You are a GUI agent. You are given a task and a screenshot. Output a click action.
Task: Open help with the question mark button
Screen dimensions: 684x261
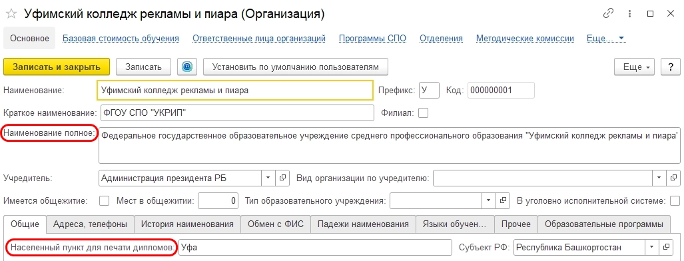coord(670,67)
